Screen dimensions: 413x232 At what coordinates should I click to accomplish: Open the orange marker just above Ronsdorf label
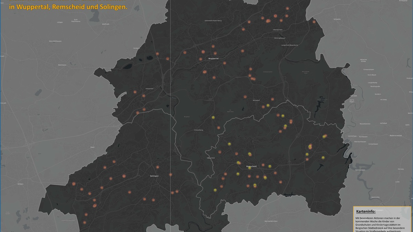click(x=245, y=97)
